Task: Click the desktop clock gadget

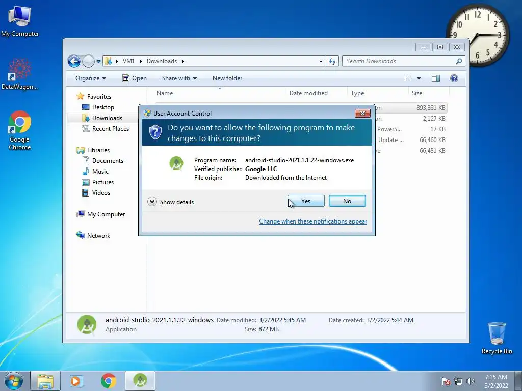Action: click(x=477, y=35)
